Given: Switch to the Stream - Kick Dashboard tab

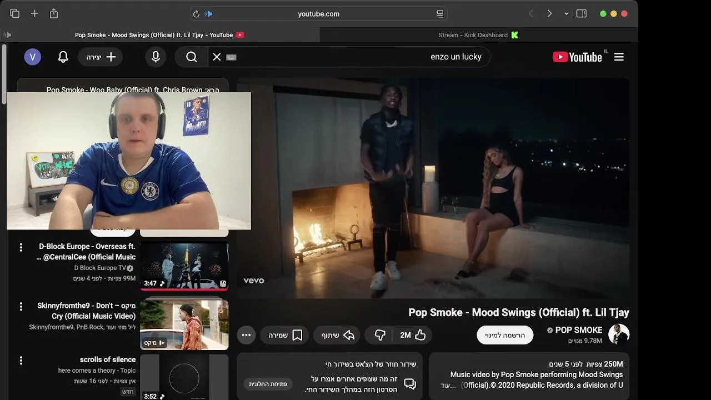Looking at the screenshot, I should [x=479, y=35].
